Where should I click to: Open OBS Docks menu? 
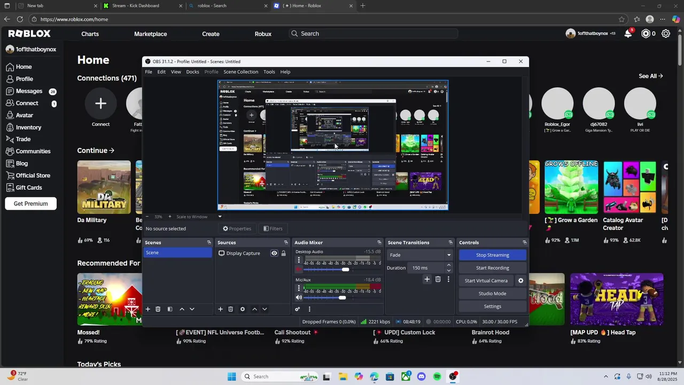[x=192, y=72]
